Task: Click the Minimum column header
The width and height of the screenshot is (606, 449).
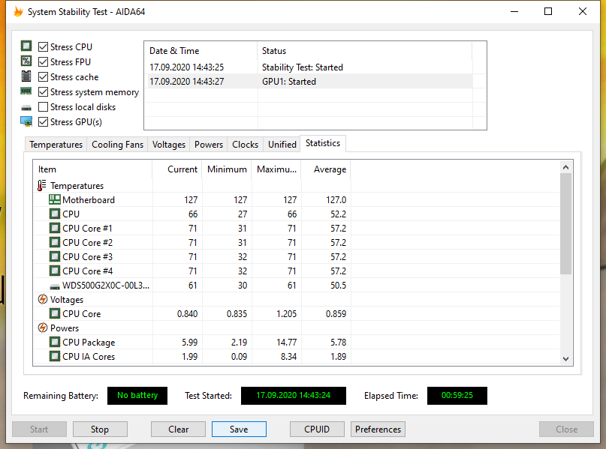Action: (227, 169)
